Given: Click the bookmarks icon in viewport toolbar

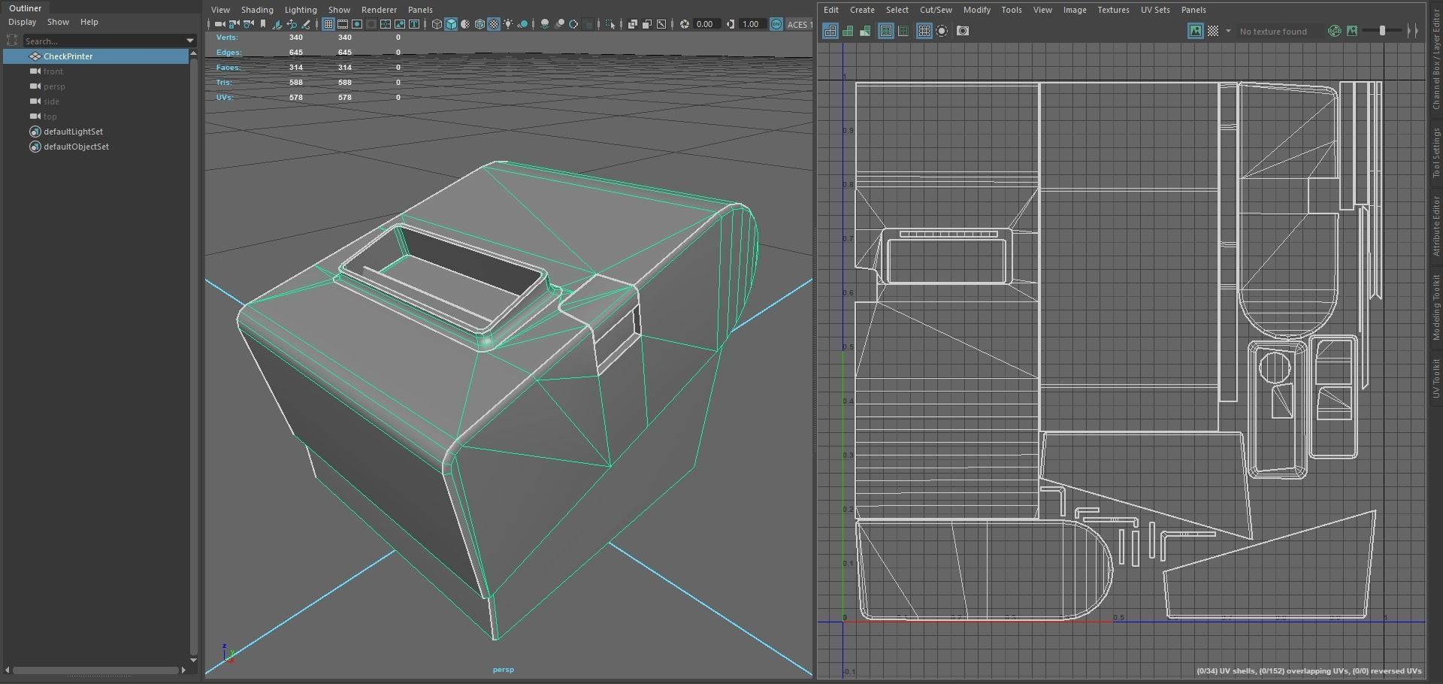Looking at the screenshot, I should coord(263,24).
